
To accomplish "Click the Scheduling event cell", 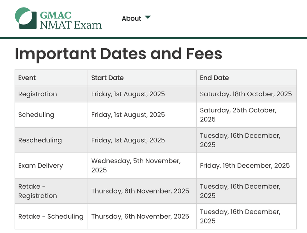I will 36,115.
